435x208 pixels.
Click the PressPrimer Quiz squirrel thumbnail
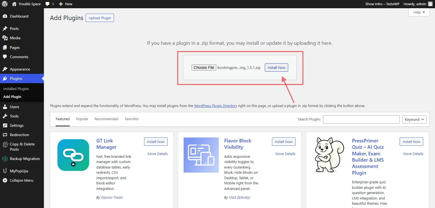coord(329,155)
